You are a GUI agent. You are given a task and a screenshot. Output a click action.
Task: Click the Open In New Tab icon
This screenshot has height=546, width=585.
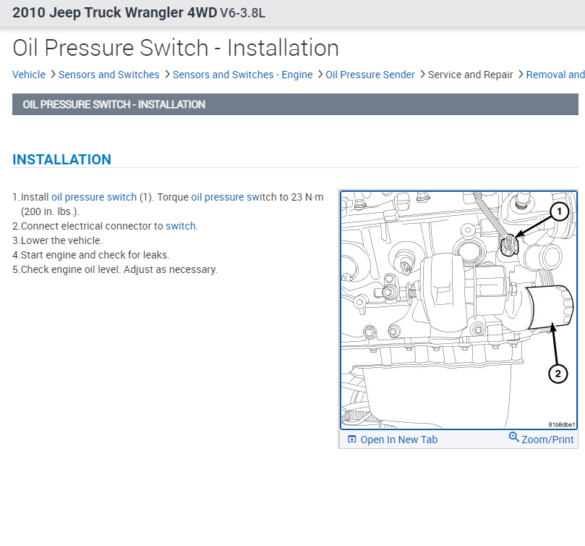pos(351,439)
